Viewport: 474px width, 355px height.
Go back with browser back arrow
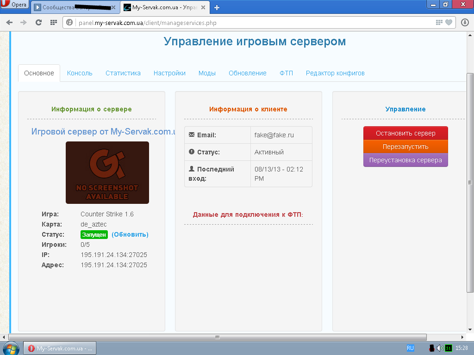[x=9, y=22]
